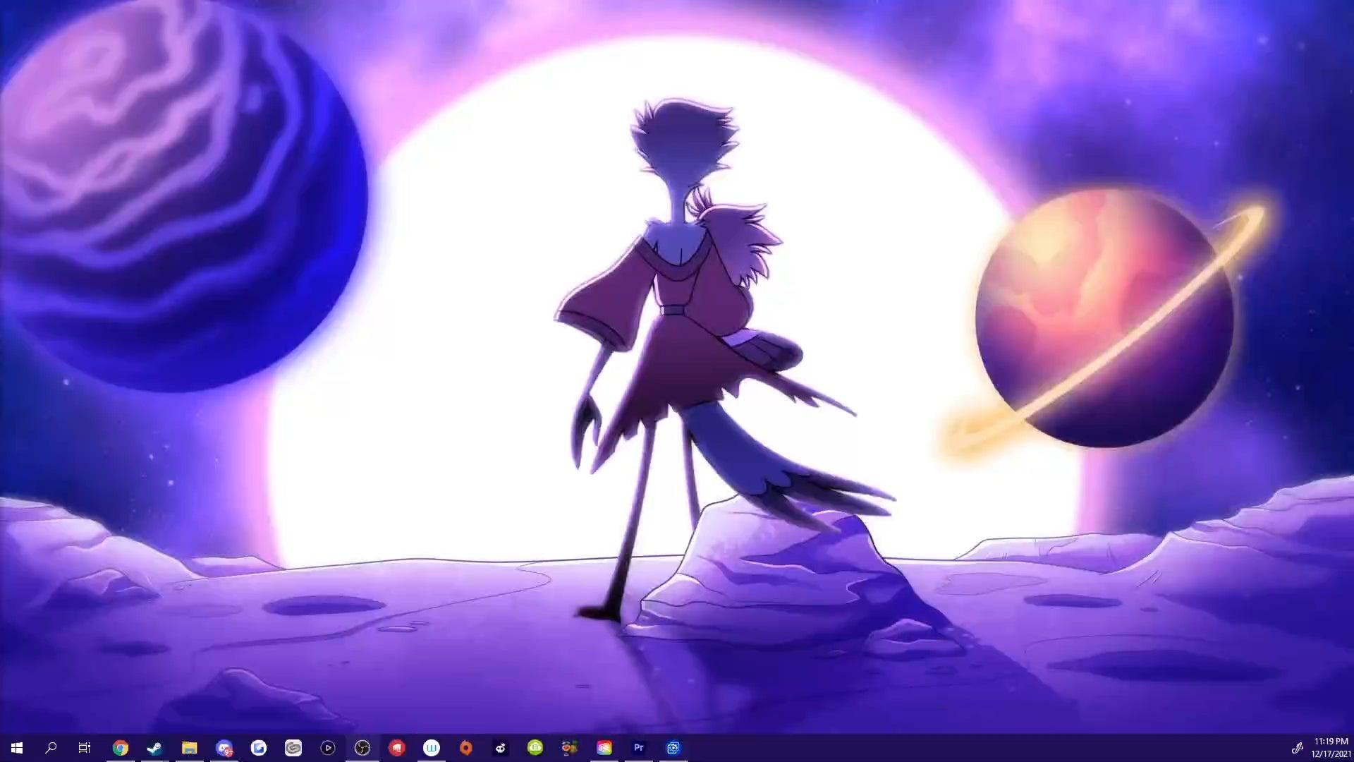Open taskbar Search magnifier
Image resolution: width=1354 pixels, height=762 pixels.
click(51, 748)
